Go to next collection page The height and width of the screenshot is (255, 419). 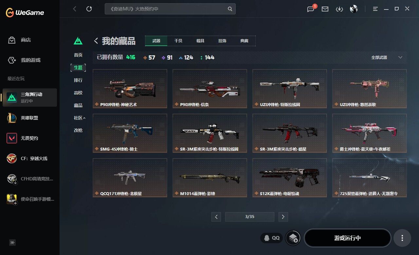[x=283, y=217]
